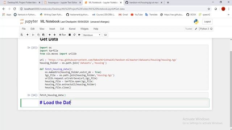
Task: Open the Cell menu
Action: [62, 29]
